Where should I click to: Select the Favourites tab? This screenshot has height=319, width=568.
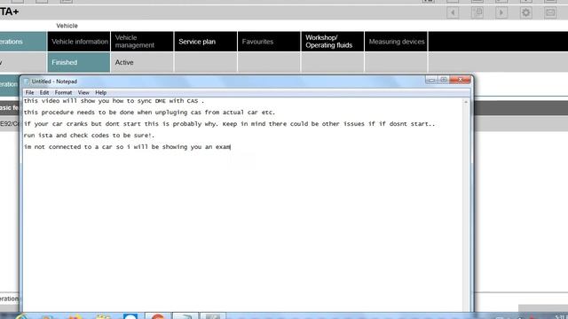(x=269, y=42)
